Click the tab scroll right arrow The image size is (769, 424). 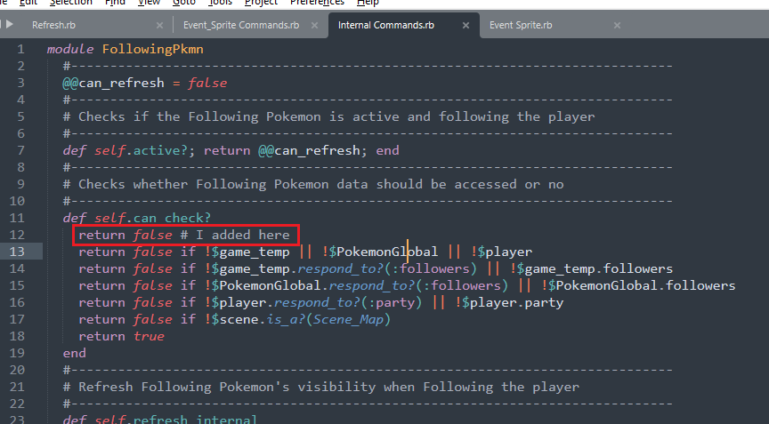click(11, 24)
